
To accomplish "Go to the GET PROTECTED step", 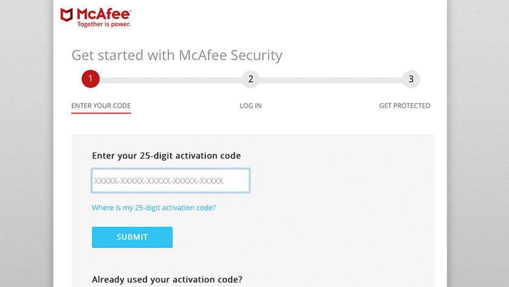I will coord(404,106).
